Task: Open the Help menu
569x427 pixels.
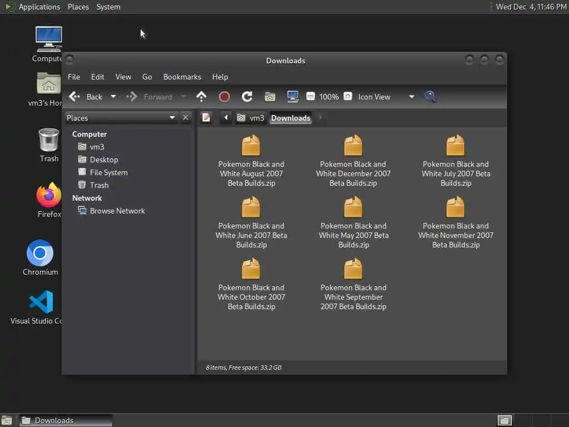Action: (220, 77)
